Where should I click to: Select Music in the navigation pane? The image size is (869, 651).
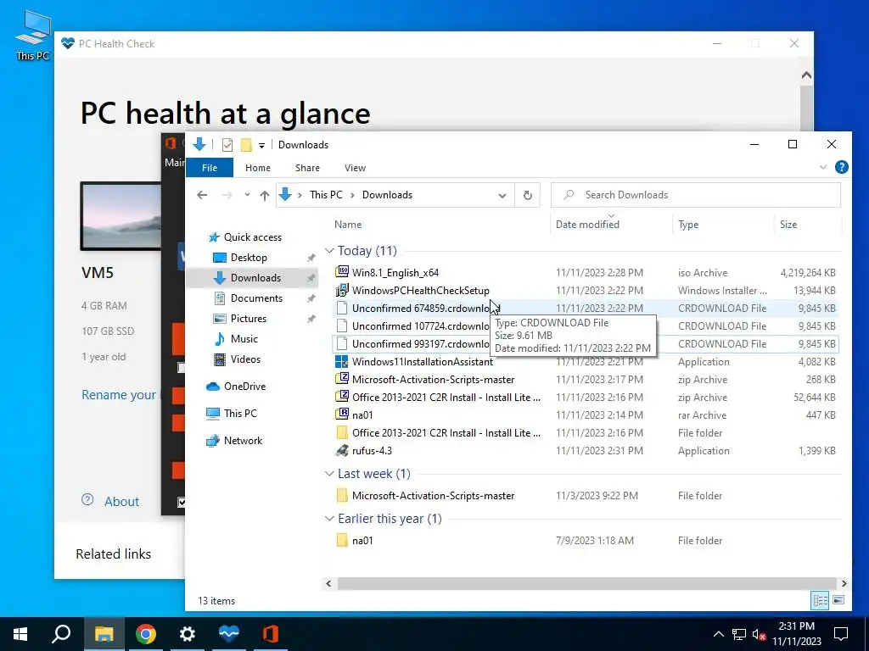(x=244, y=339)
